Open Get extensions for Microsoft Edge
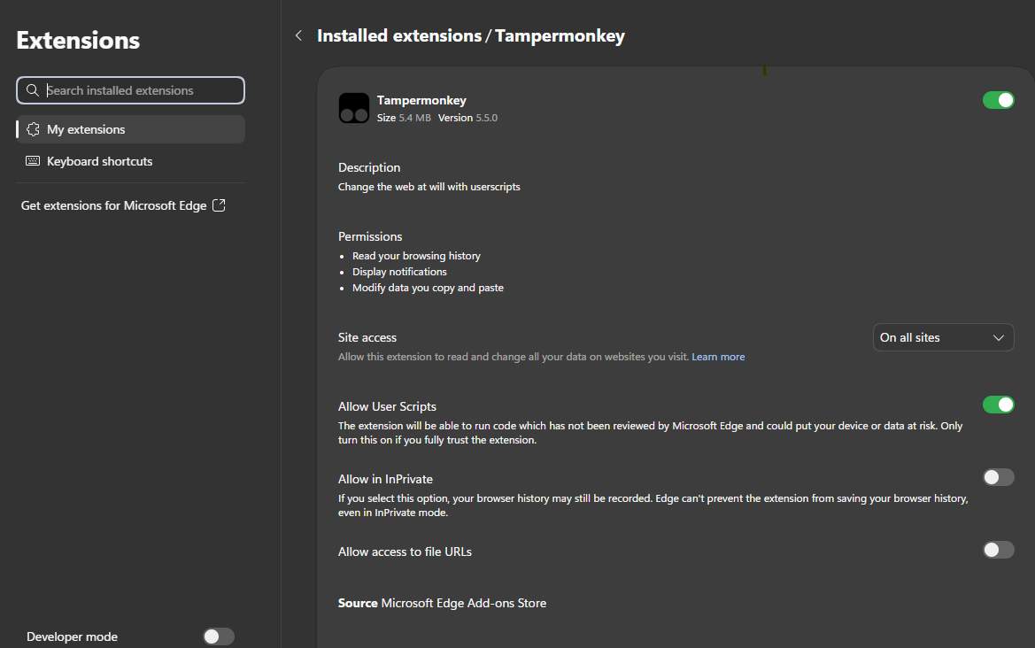The image size is (1035, 648). tap(123, 205)
